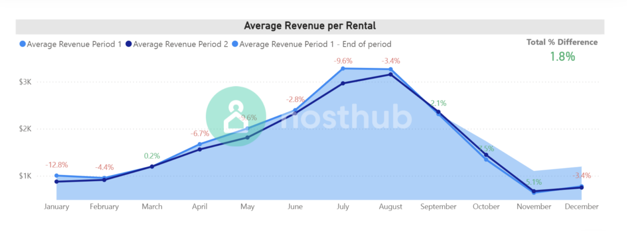
Task: Click the Hosthub house logo watermark
Action: pos(236,115)
